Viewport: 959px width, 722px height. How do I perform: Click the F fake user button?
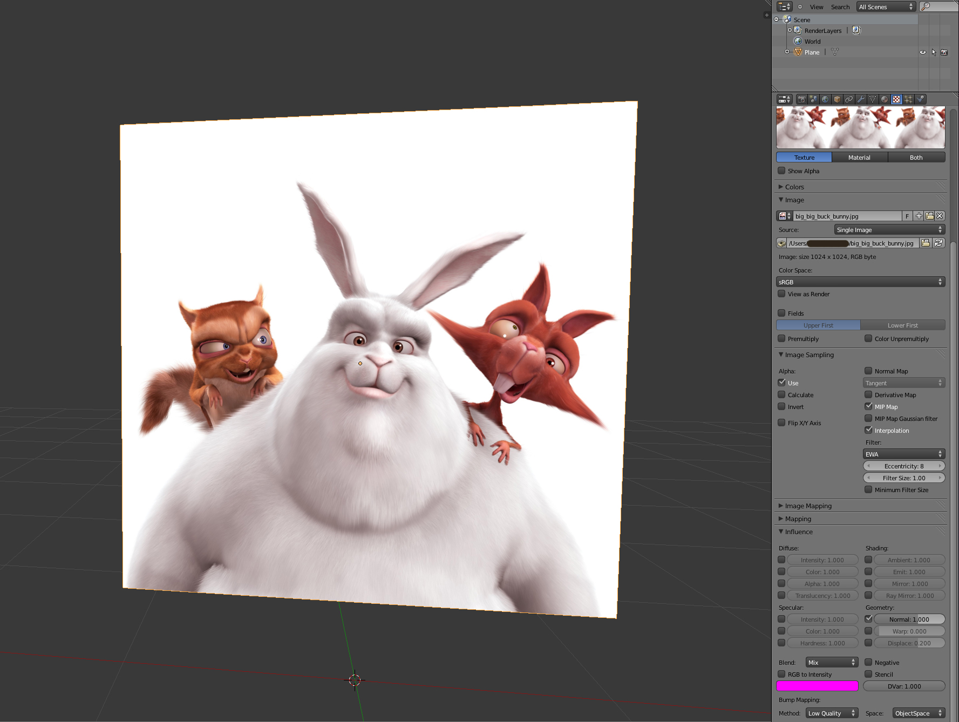point(907,216)
